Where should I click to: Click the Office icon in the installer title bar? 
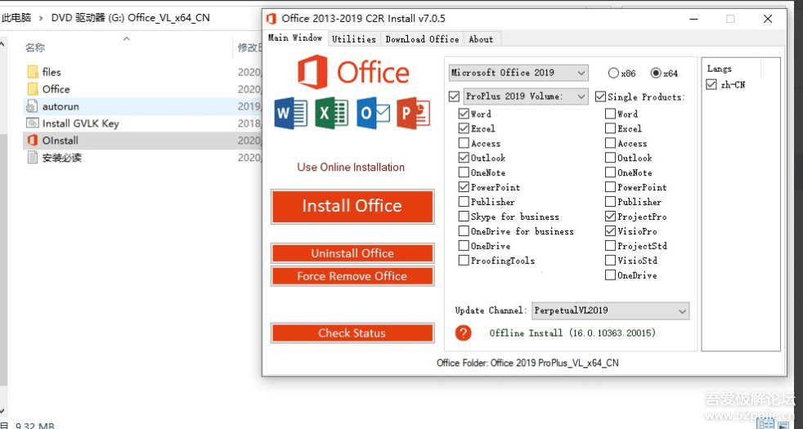pos(271,19)
